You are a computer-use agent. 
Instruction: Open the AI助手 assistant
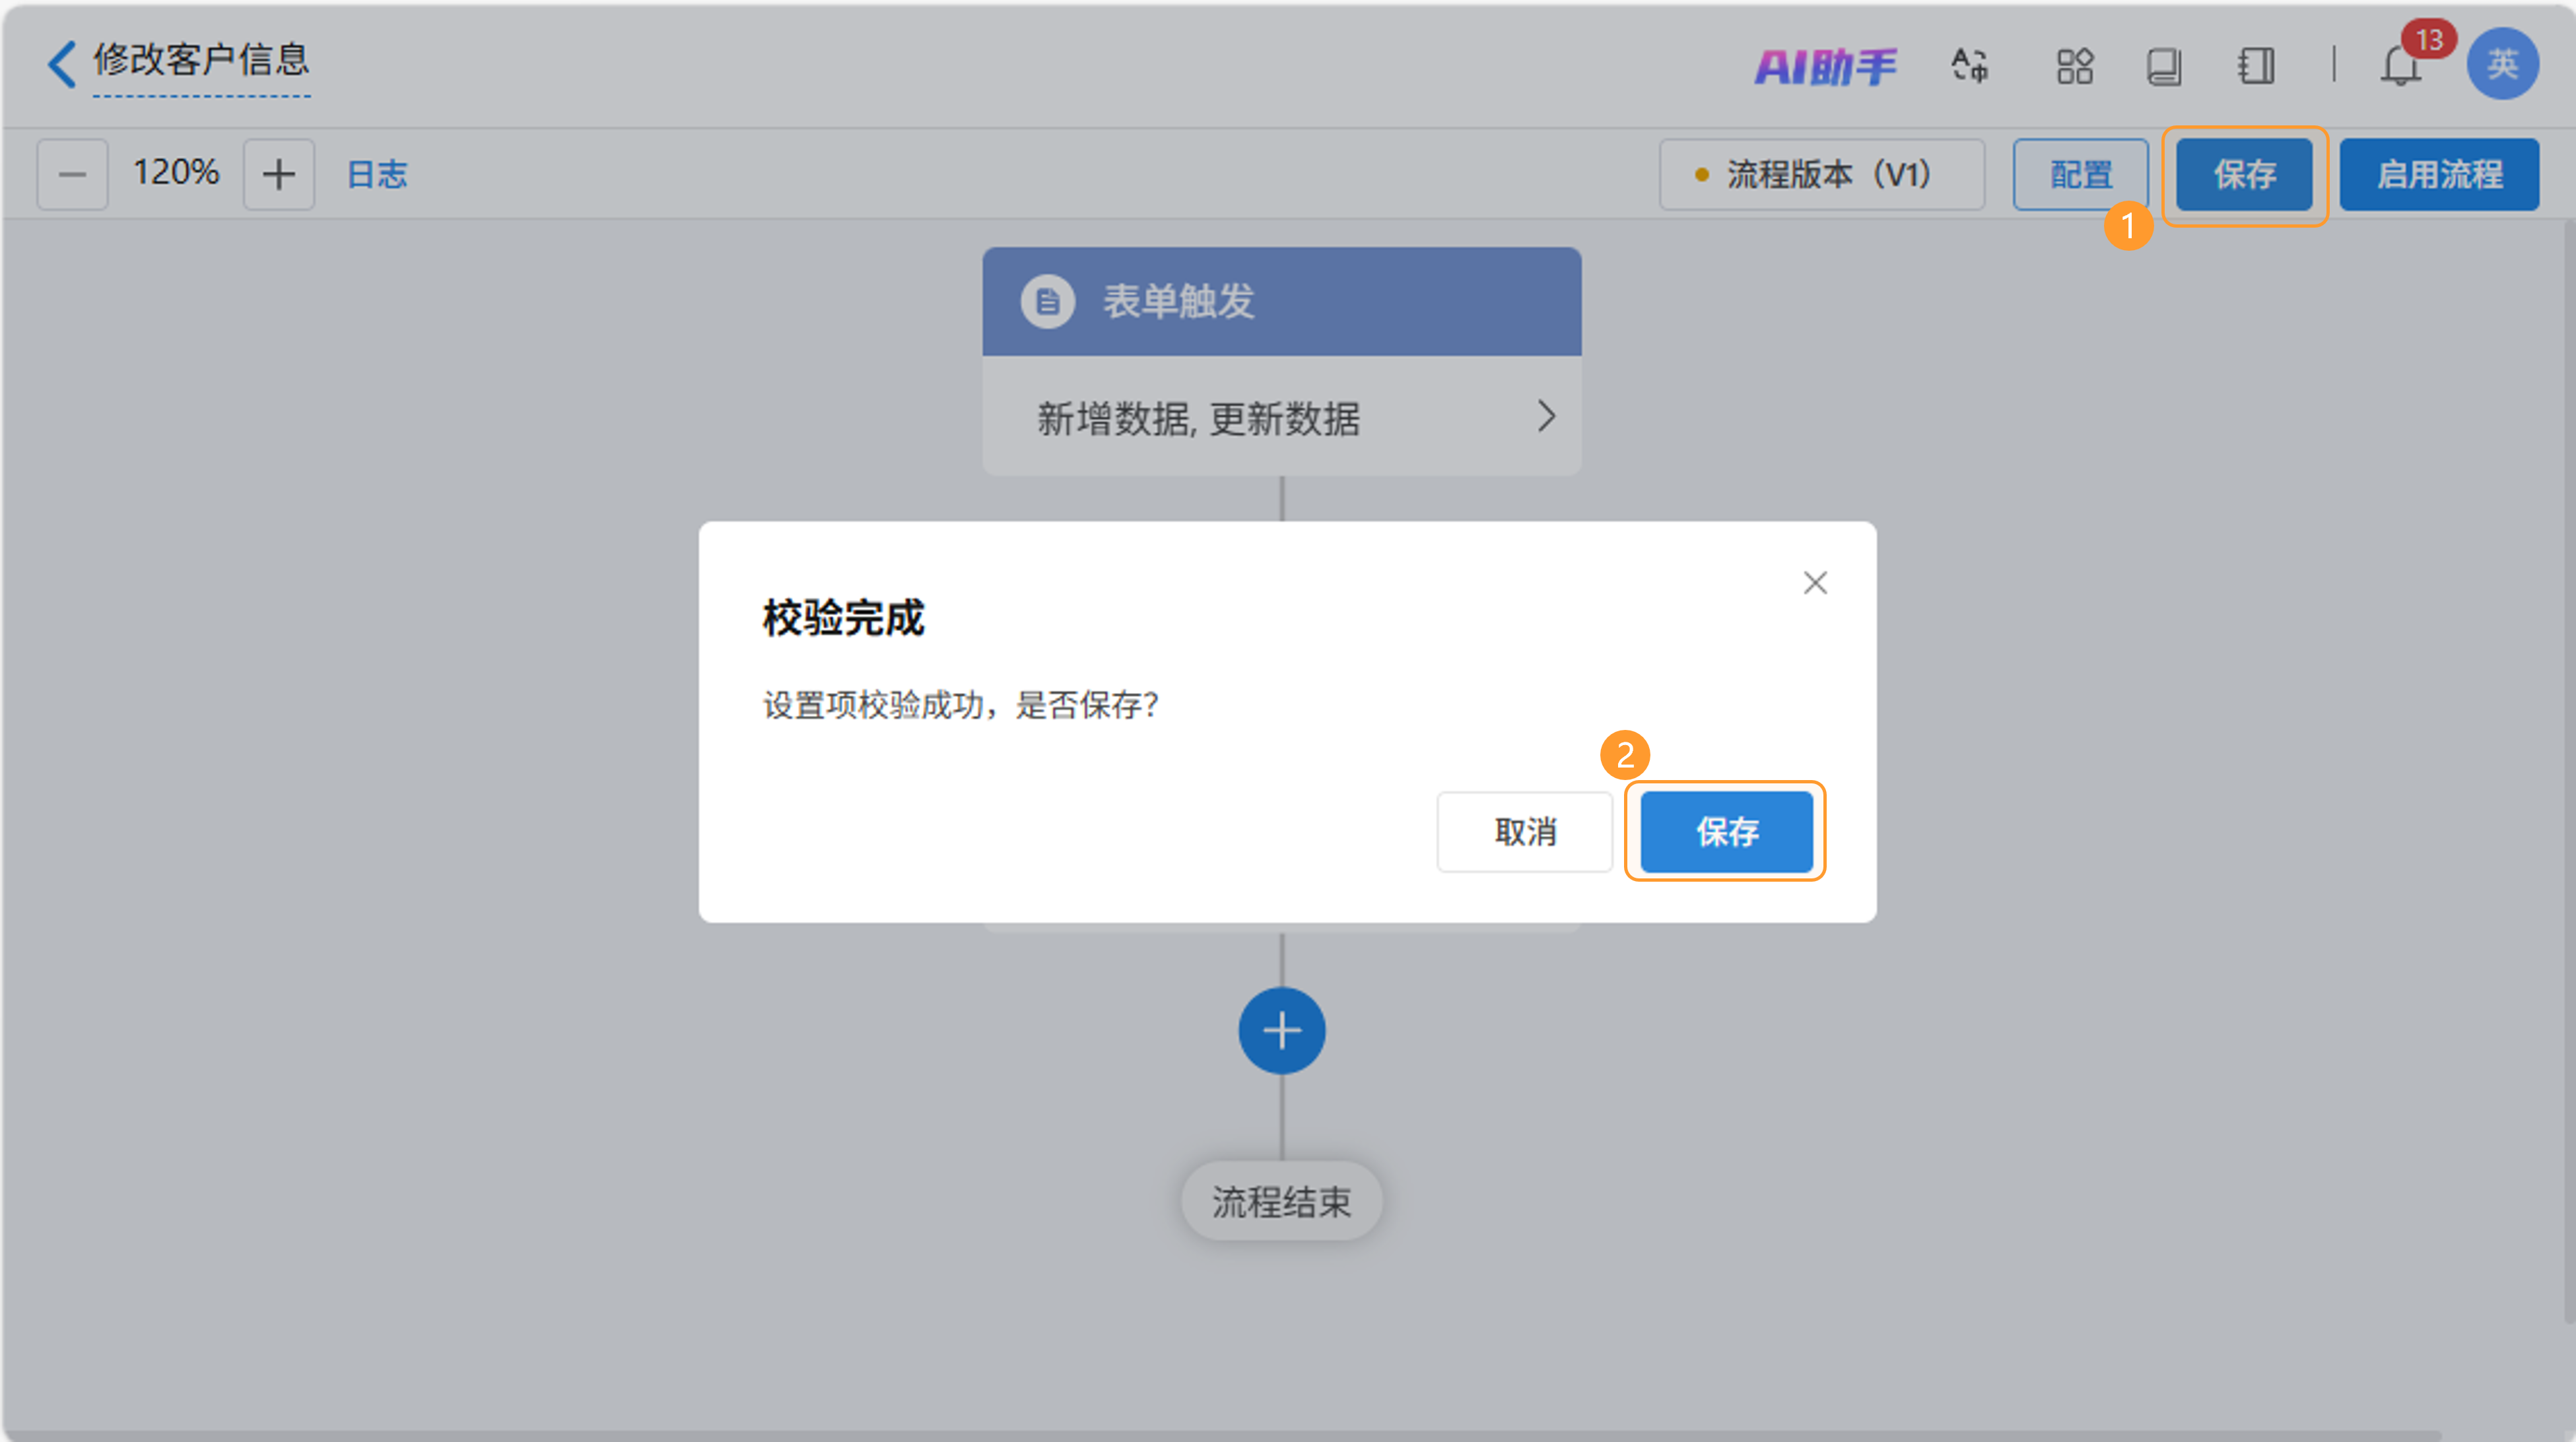[1825, 67]
